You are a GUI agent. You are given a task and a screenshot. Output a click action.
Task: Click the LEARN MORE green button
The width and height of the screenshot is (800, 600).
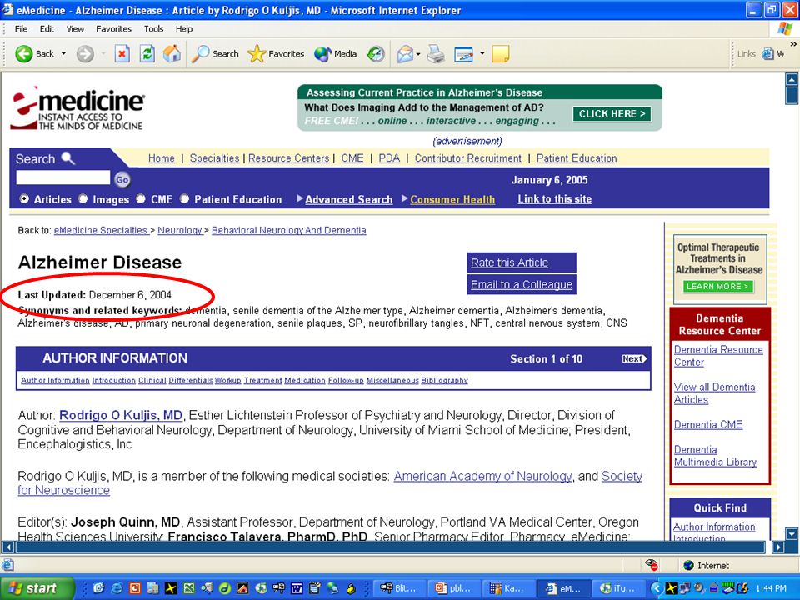[718, 286]
